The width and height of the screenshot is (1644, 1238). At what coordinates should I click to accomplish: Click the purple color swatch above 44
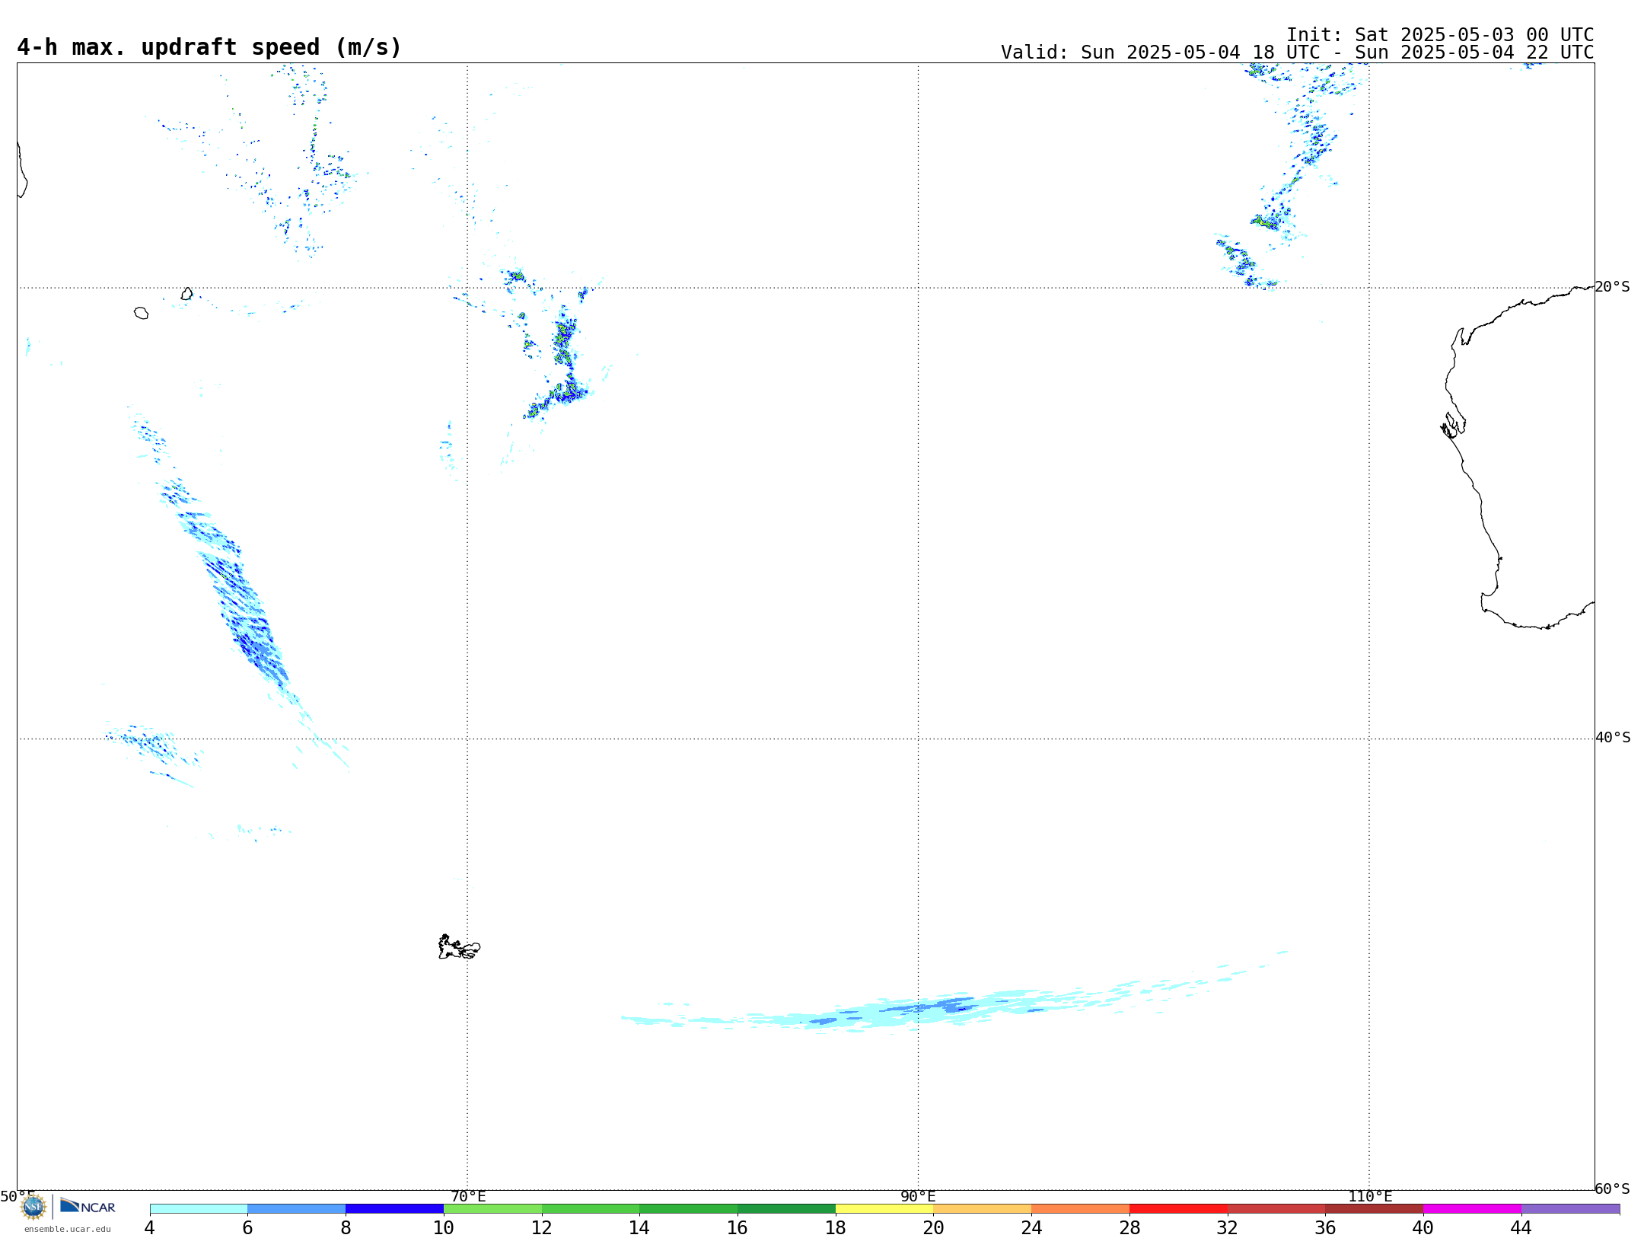point(1570,1209)
